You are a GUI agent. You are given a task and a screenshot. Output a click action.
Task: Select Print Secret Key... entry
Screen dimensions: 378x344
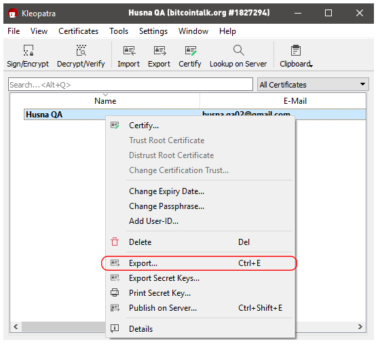(200, 293)
